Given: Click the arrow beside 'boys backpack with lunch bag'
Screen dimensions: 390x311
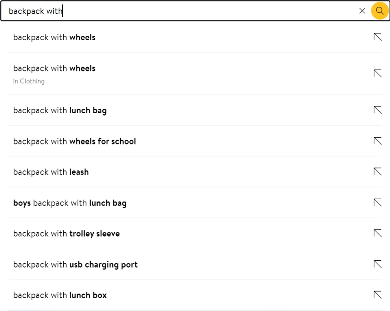Looking at the screenshot, I should [x=377, y=202].
